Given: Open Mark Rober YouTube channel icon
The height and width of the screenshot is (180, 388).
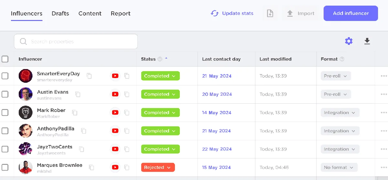Looking at the screenshot, I should [115, 113].
